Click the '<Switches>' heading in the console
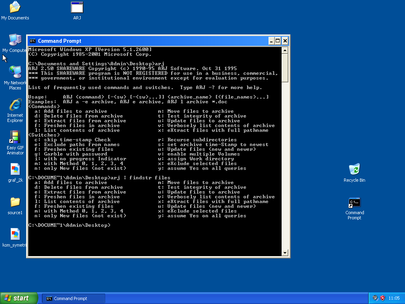 (x=44, y=135)
